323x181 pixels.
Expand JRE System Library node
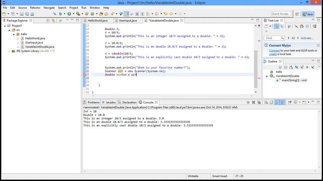[x=9, y=51]
